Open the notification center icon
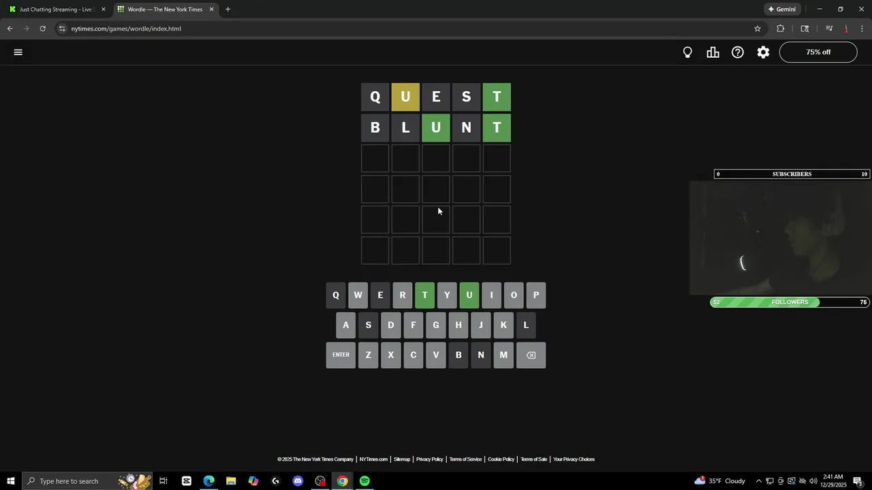The image size is (872, 490). coord(858,481)
